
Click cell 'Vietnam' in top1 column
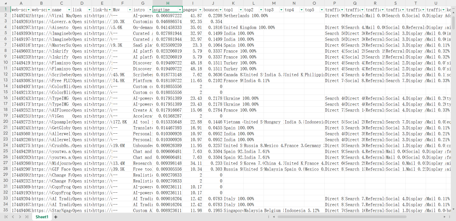[233, 122]
